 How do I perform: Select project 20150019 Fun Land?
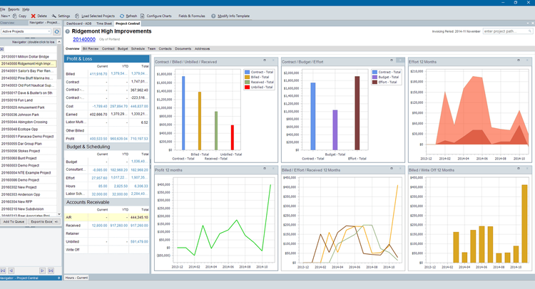point(29,100)
